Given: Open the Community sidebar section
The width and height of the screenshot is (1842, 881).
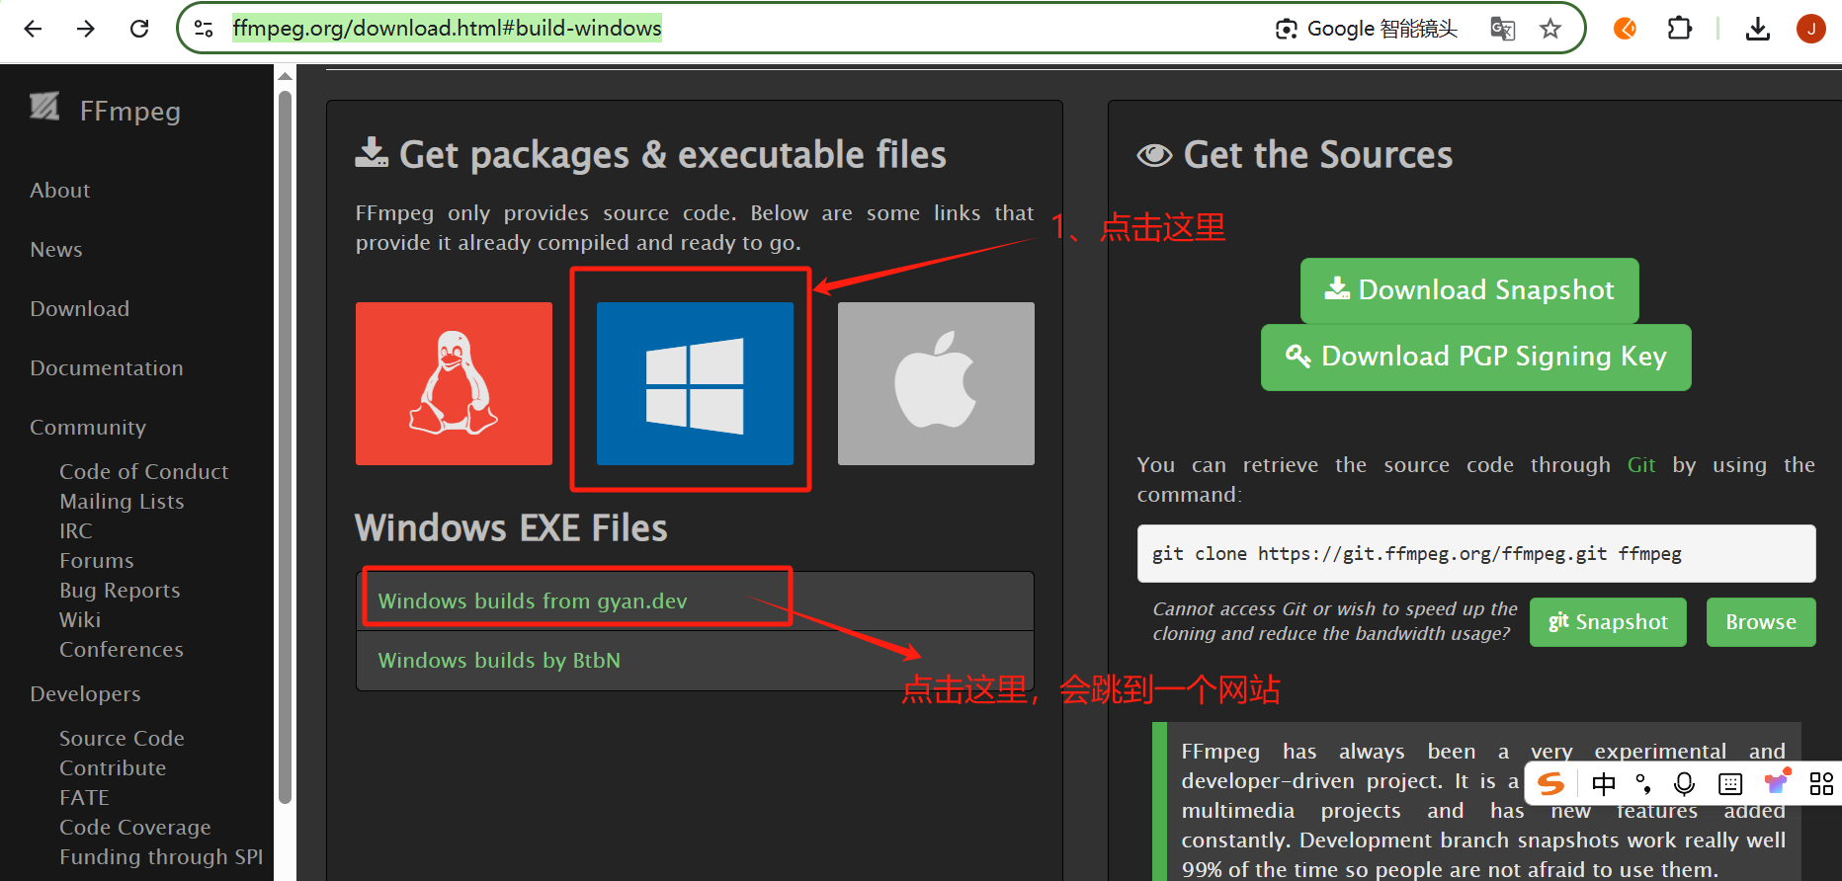Looking at the screenshot, I should coord(88,427).
